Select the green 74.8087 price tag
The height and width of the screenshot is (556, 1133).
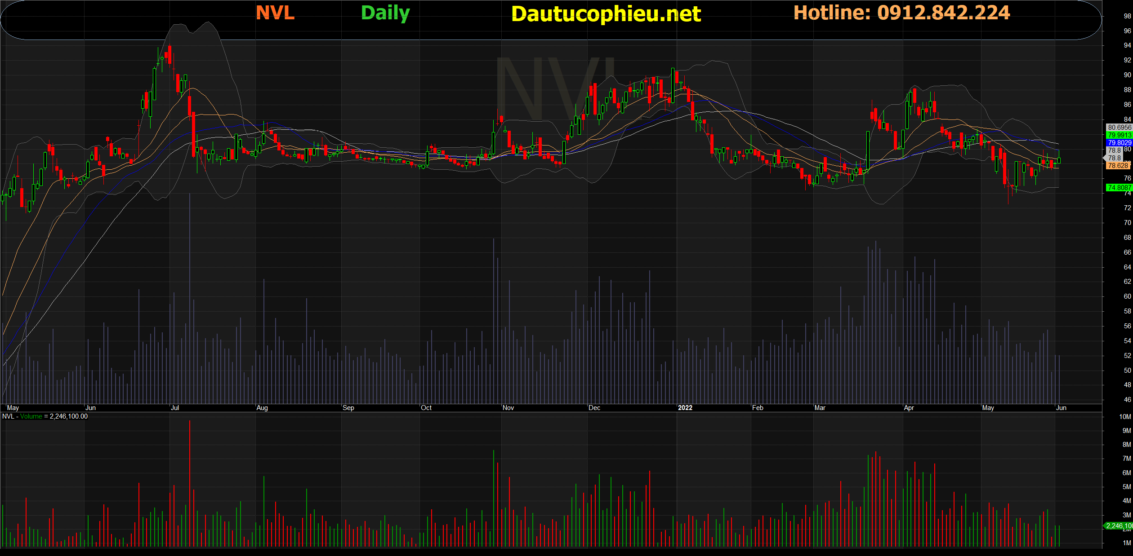pyautogui.click(x=1119, y=188)
